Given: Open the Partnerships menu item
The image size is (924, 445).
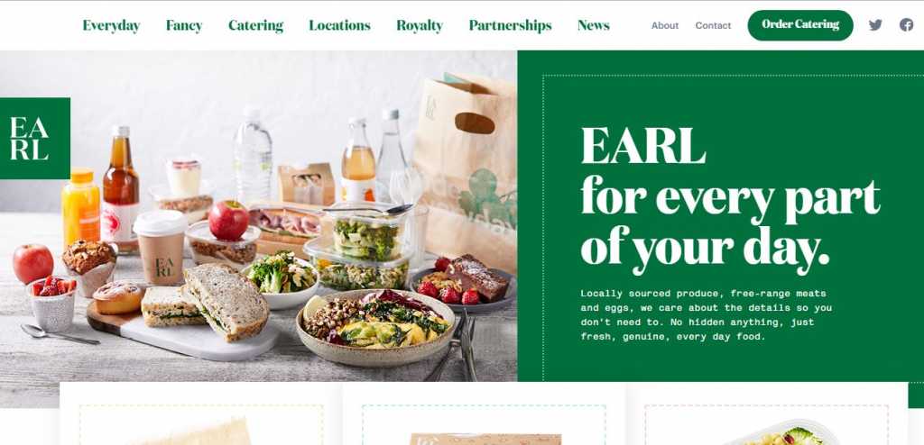Looking at the screenshot, I should [511, 25].
